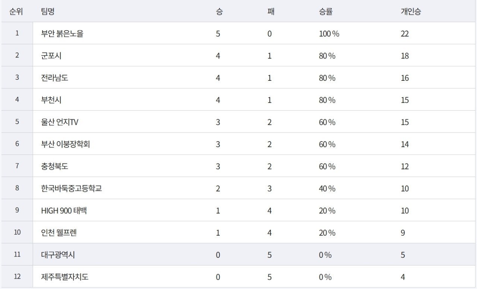Click rank number 12 cell

[x=17, y=277]
